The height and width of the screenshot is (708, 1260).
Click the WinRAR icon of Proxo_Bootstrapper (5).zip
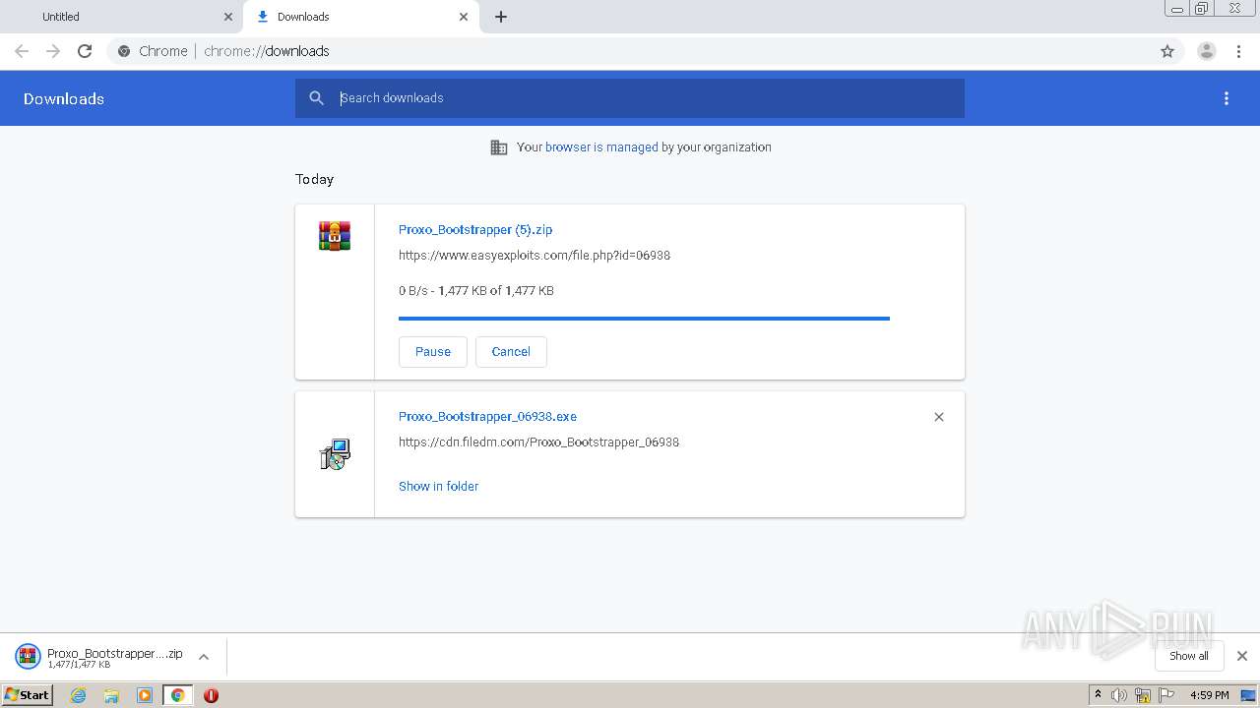335,236
